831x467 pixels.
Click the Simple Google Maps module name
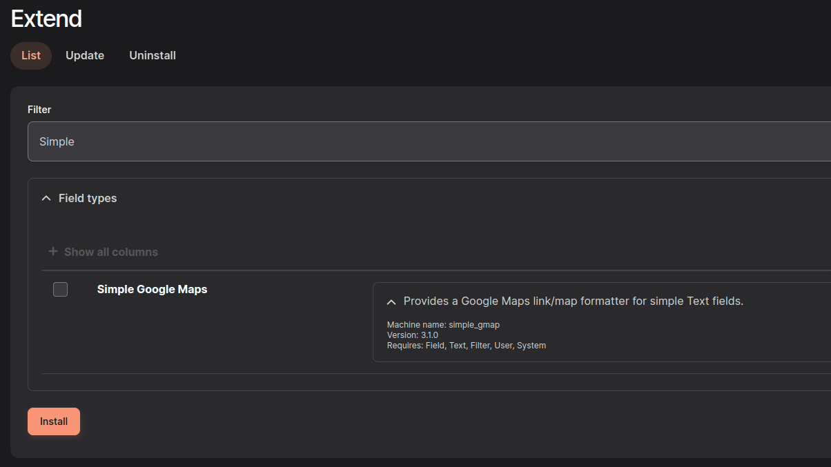coord(152,290)
